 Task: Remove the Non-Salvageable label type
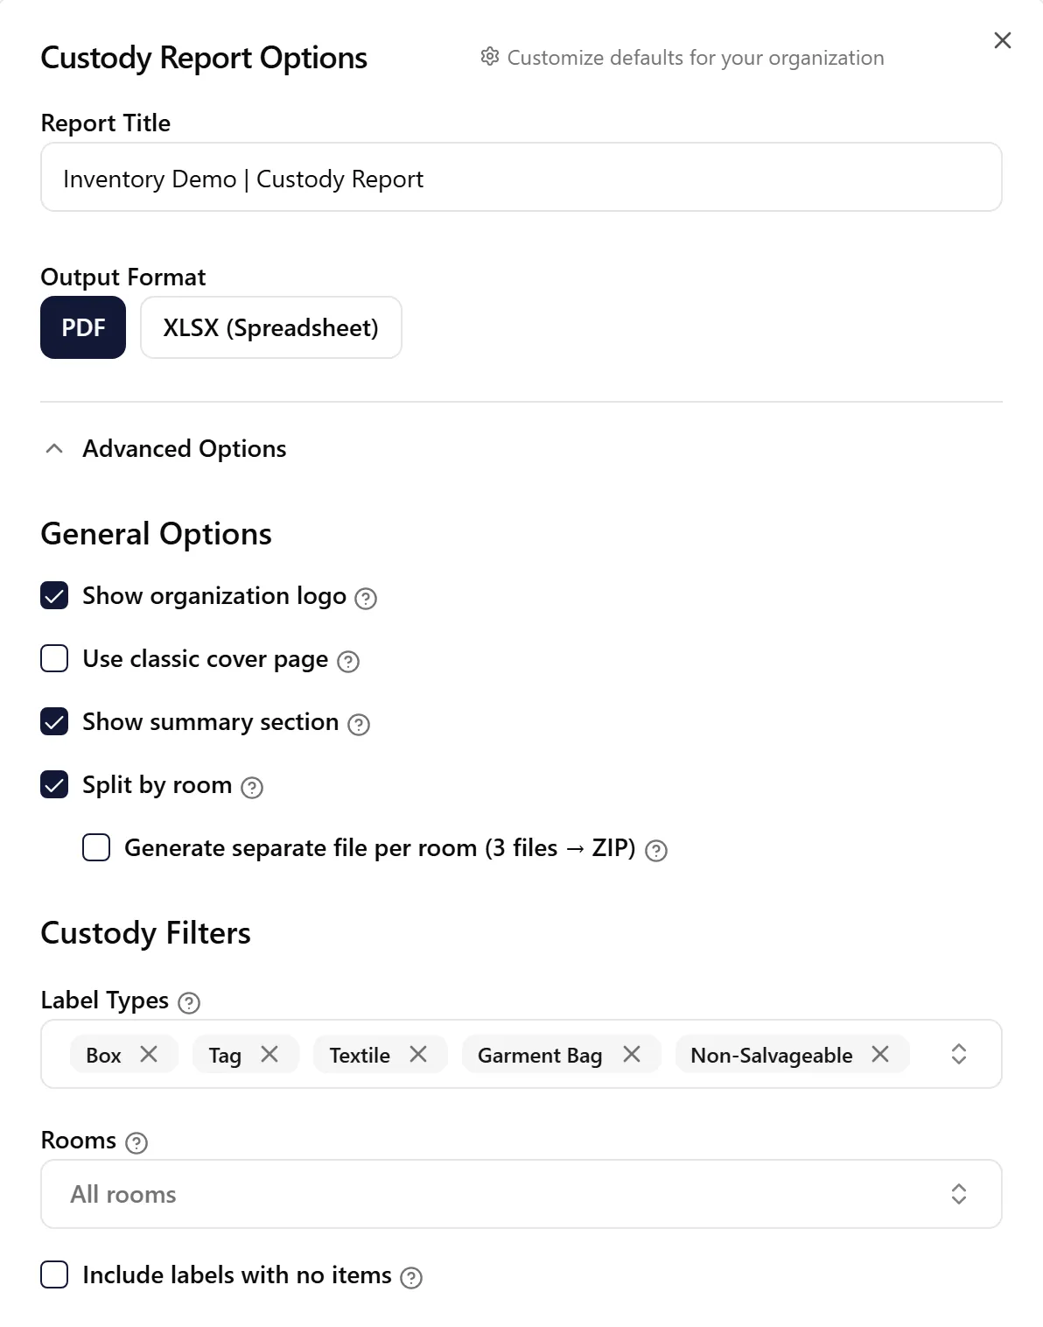point(880,1055)
